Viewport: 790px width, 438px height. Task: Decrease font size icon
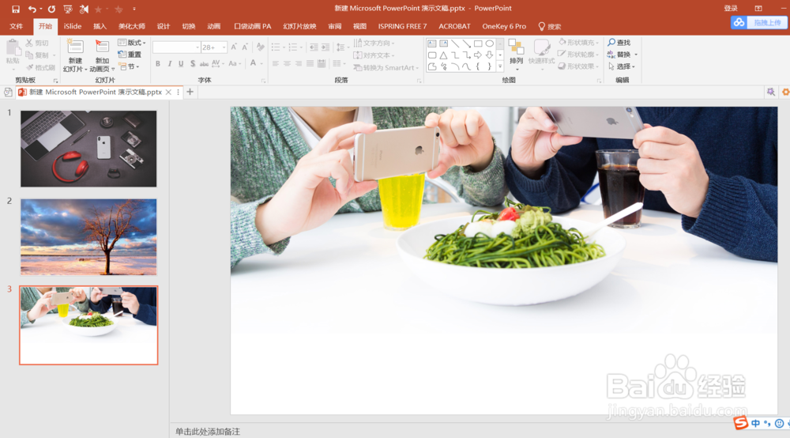[x=245, y=47]
